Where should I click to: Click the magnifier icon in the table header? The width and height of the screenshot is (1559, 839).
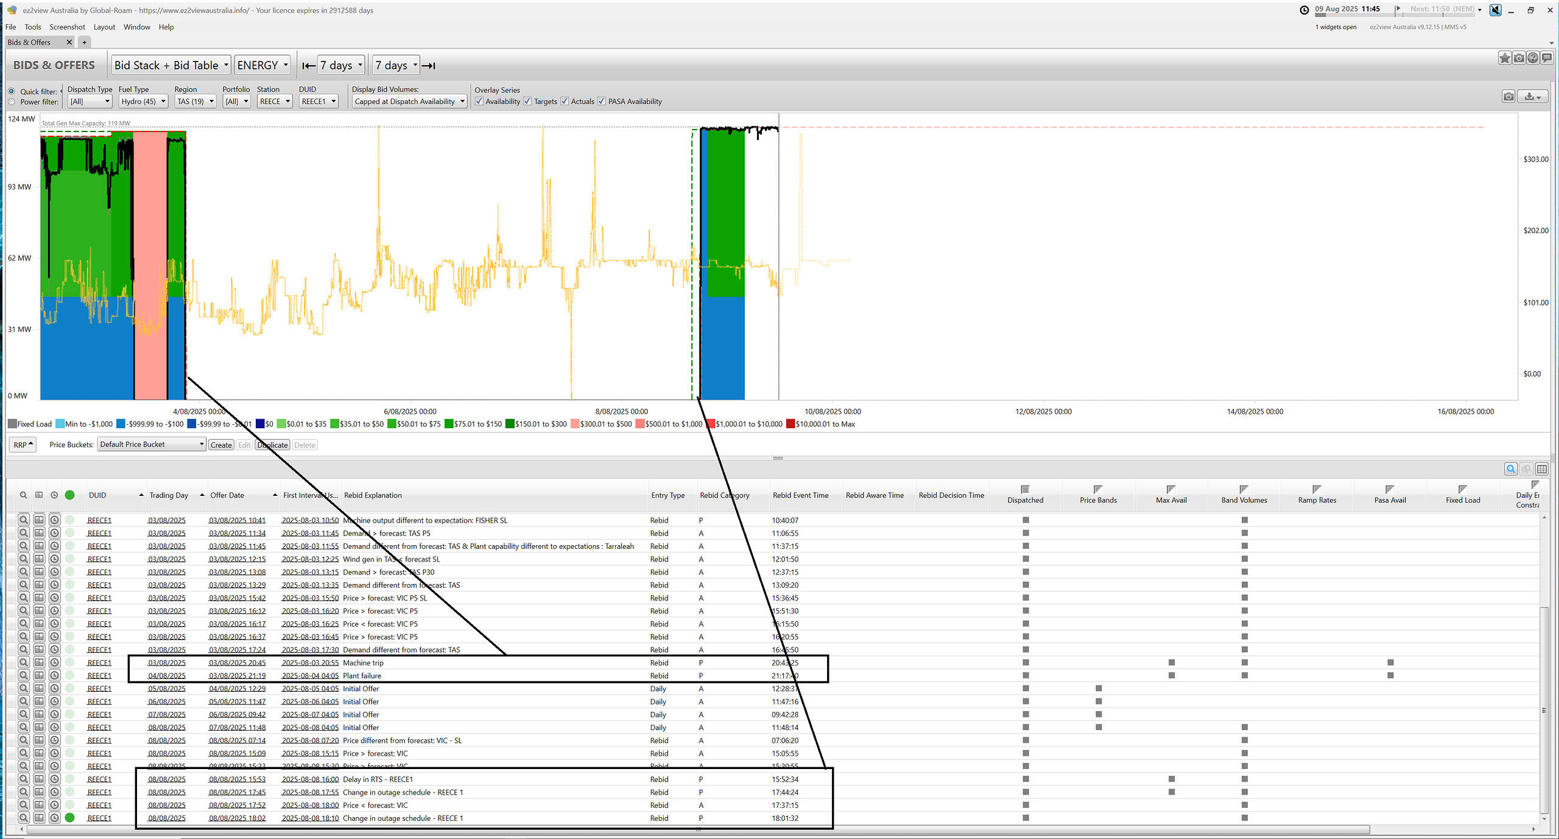23,495
